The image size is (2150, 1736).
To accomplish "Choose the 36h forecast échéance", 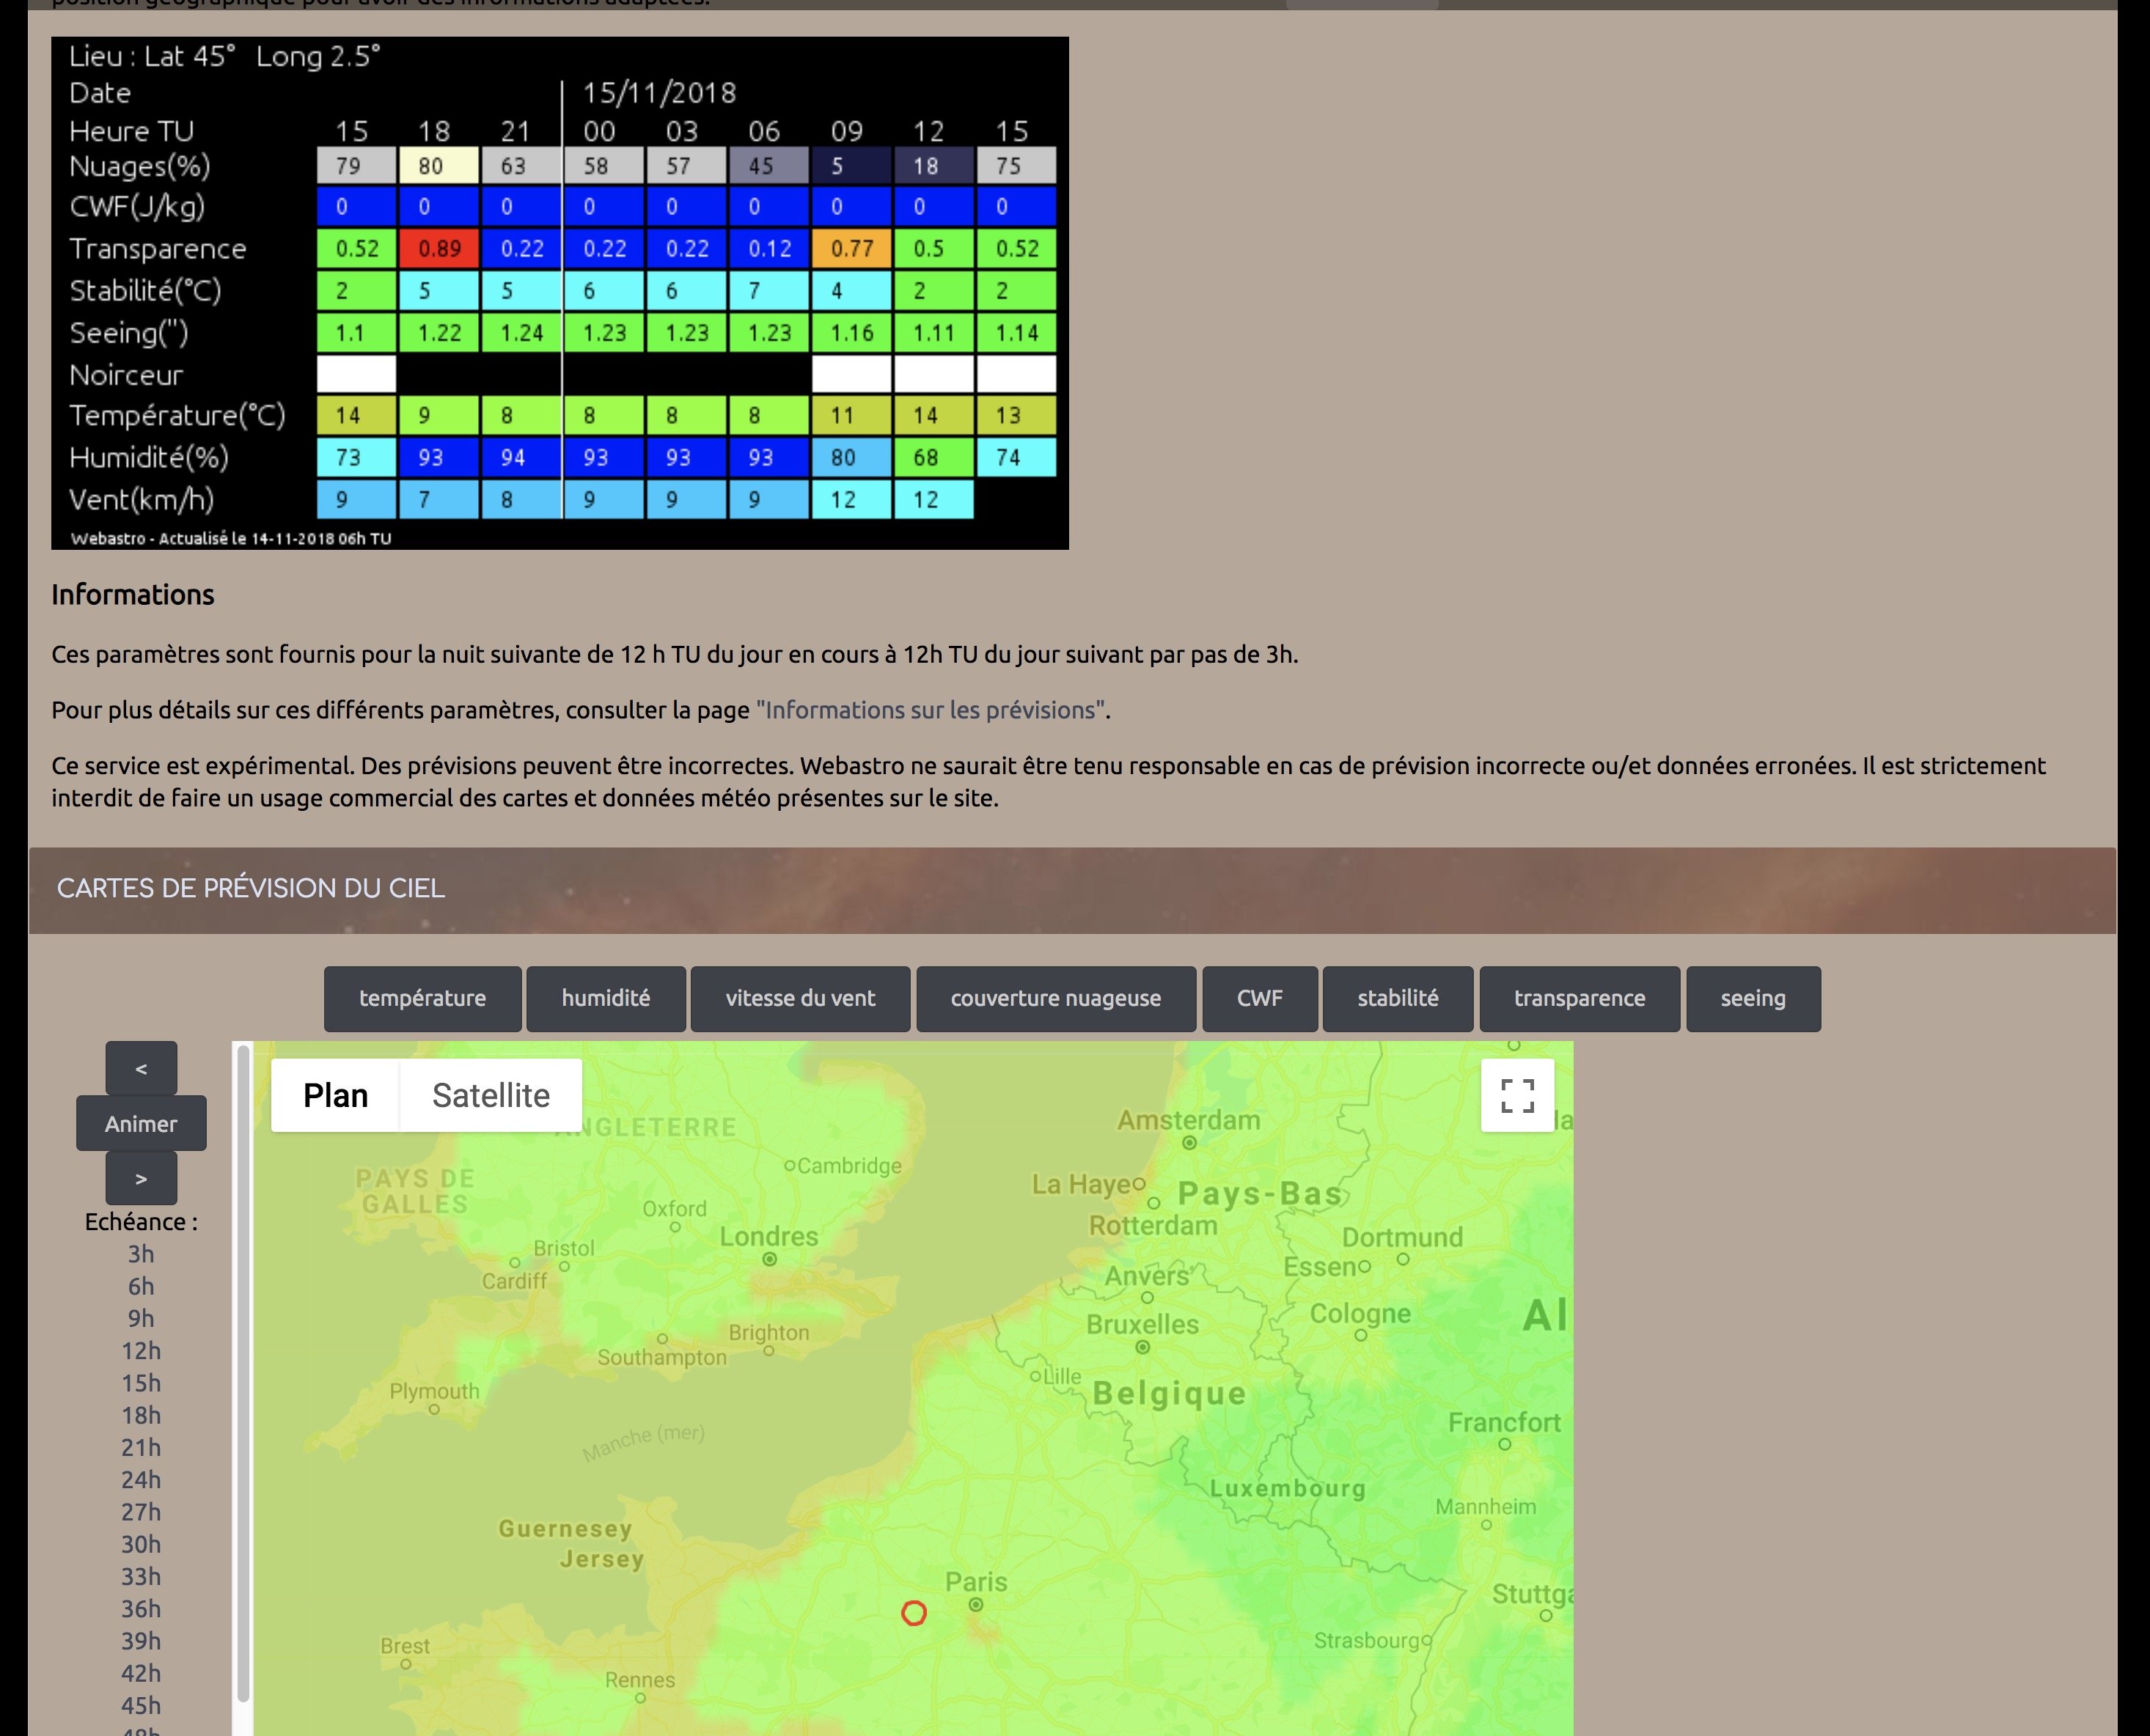I will click(141, 1609).
